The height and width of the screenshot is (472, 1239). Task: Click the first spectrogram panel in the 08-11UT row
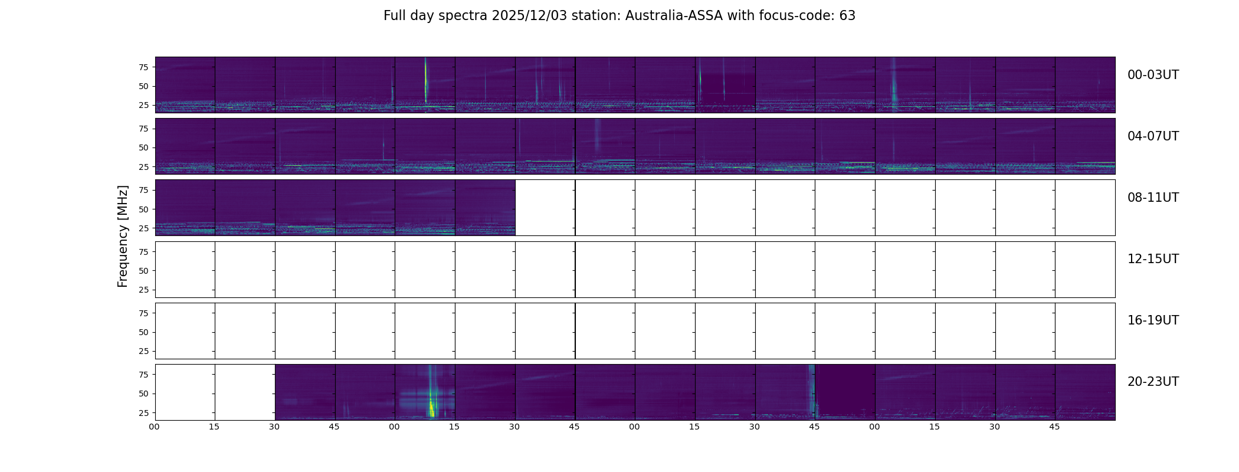pos(185,208)
